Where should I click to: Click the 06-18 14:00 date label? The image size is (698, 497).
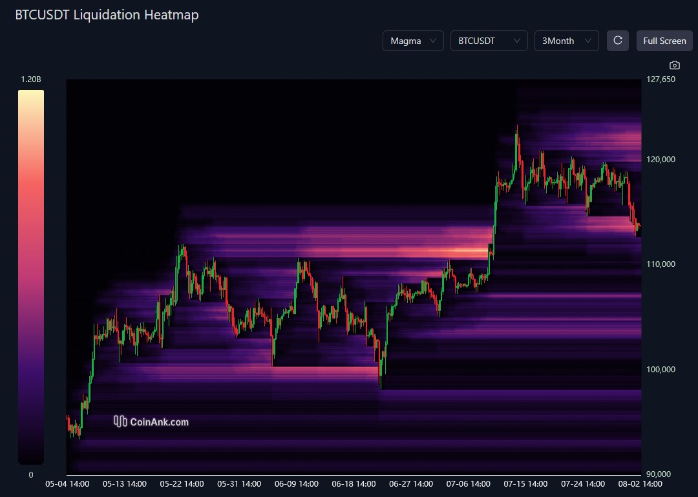click(x=354, y=483)
